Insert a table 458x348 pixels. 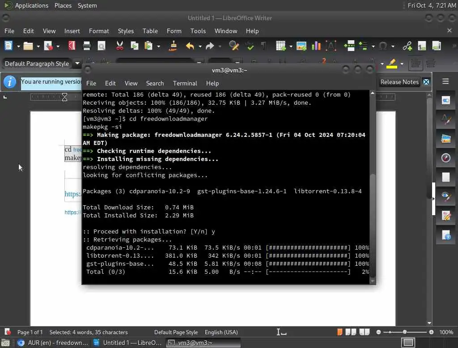point(281,46)
